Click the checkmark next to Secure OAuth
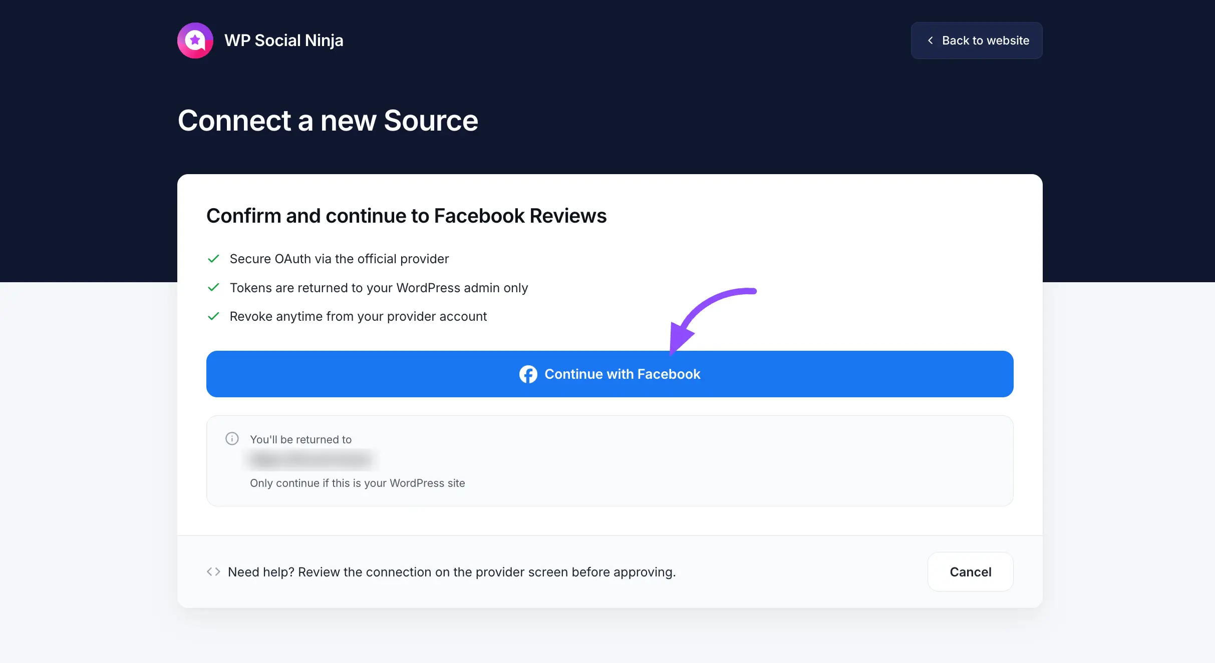1215x663 pixels. [x=213, y=259]
